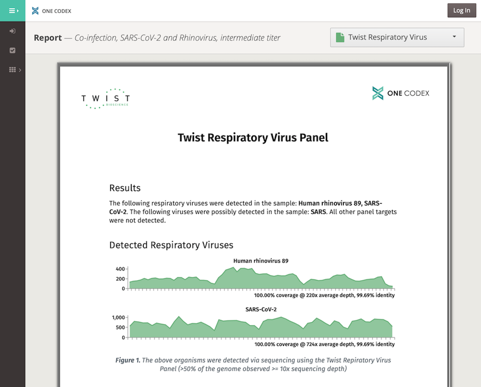Click the 'Detected Respiratory Viruses' heading

click(x=171, y=245)
